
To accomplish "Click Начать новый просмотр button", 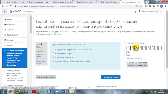I will click(x=137, y=66).
